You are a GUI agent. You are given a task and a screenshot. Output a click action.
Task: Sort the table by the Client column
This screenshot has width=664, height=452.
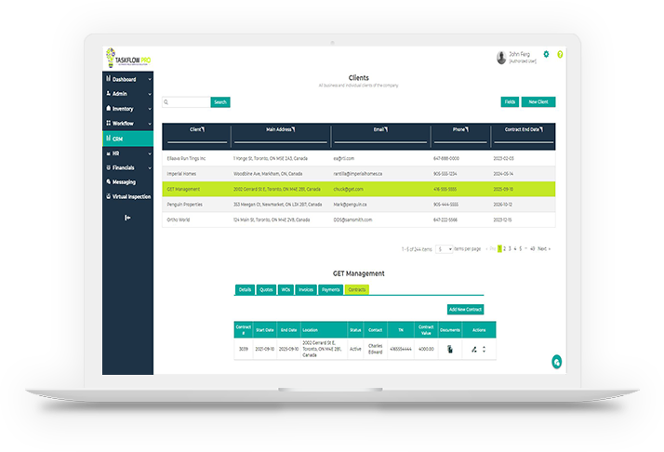click(196, 129)
